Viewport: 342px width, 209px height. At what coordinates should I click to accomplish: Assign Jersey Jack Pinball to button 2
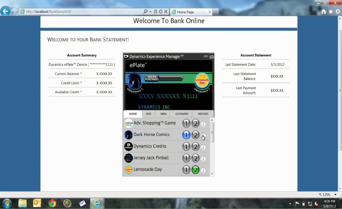point(195,158)
